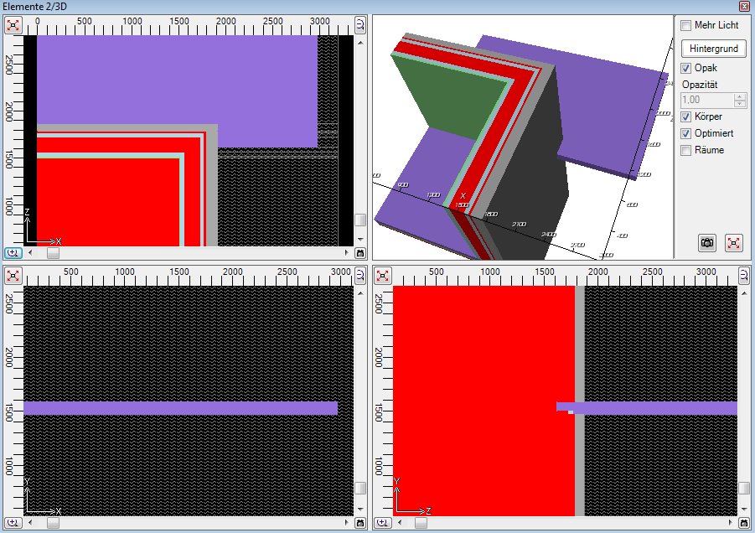Close the Elemente 2/3D window
This screenshot has height=533, width=755.
[745, 7]
